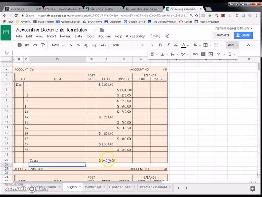Apply Italic formatting

click(x=168, y=45)
